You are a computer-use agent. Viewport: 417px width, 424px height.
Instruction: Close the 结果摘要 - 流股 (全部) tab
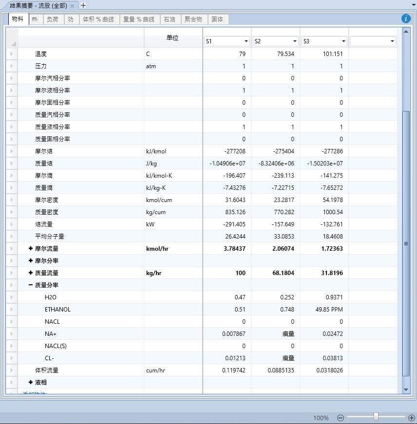click(x=72, y=6)
